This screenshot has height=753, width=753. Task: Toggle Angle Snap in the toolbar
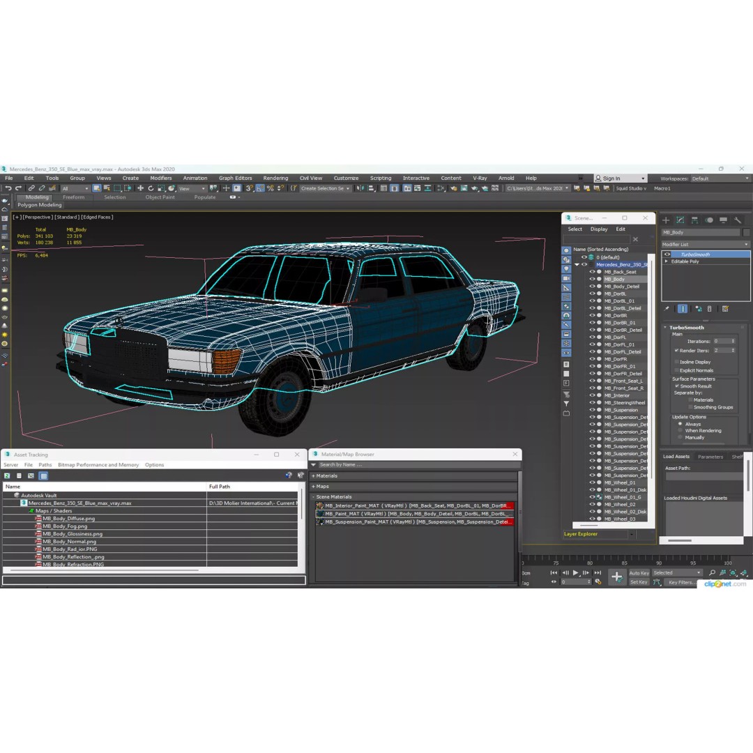pos(260,188)
